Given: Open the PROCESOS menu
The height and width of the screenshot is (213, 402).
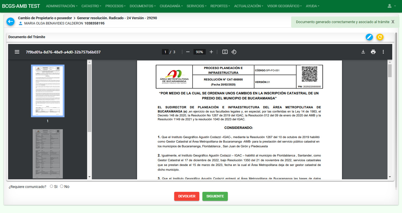Looking at the screenshot, I should 115,6.
